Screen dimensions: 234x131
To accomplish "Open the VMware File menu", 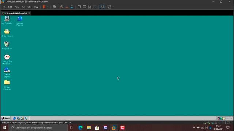I will [4, 7].
